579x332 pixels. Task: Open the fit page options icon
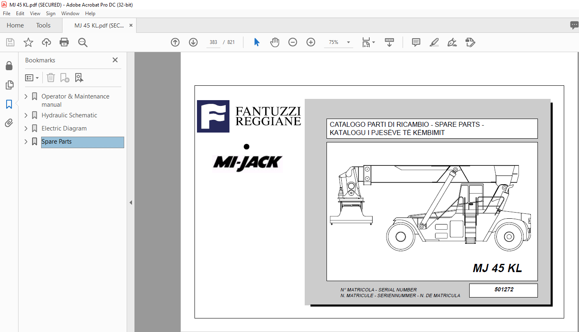click(368, 42)
